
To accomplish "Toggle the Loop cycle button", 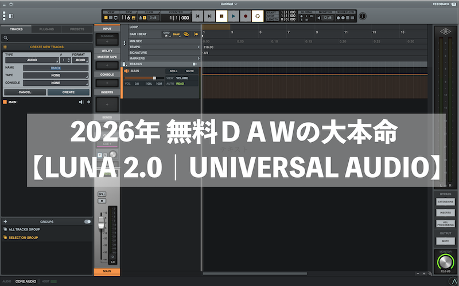I will (x=258, y=16).
